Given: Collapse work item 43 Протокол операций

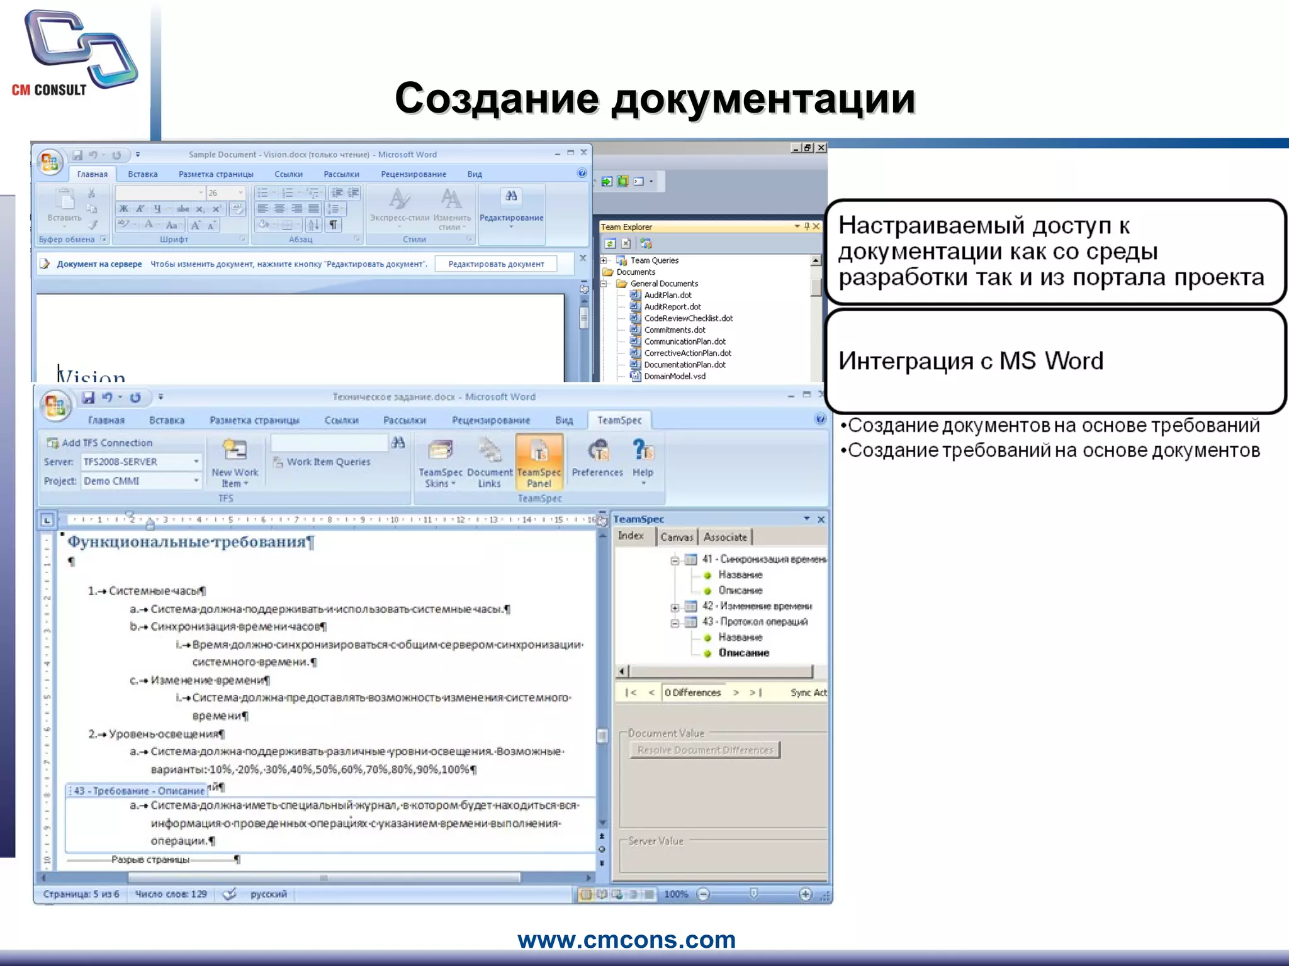Looking at the screenshot, I should click(675, 623).
